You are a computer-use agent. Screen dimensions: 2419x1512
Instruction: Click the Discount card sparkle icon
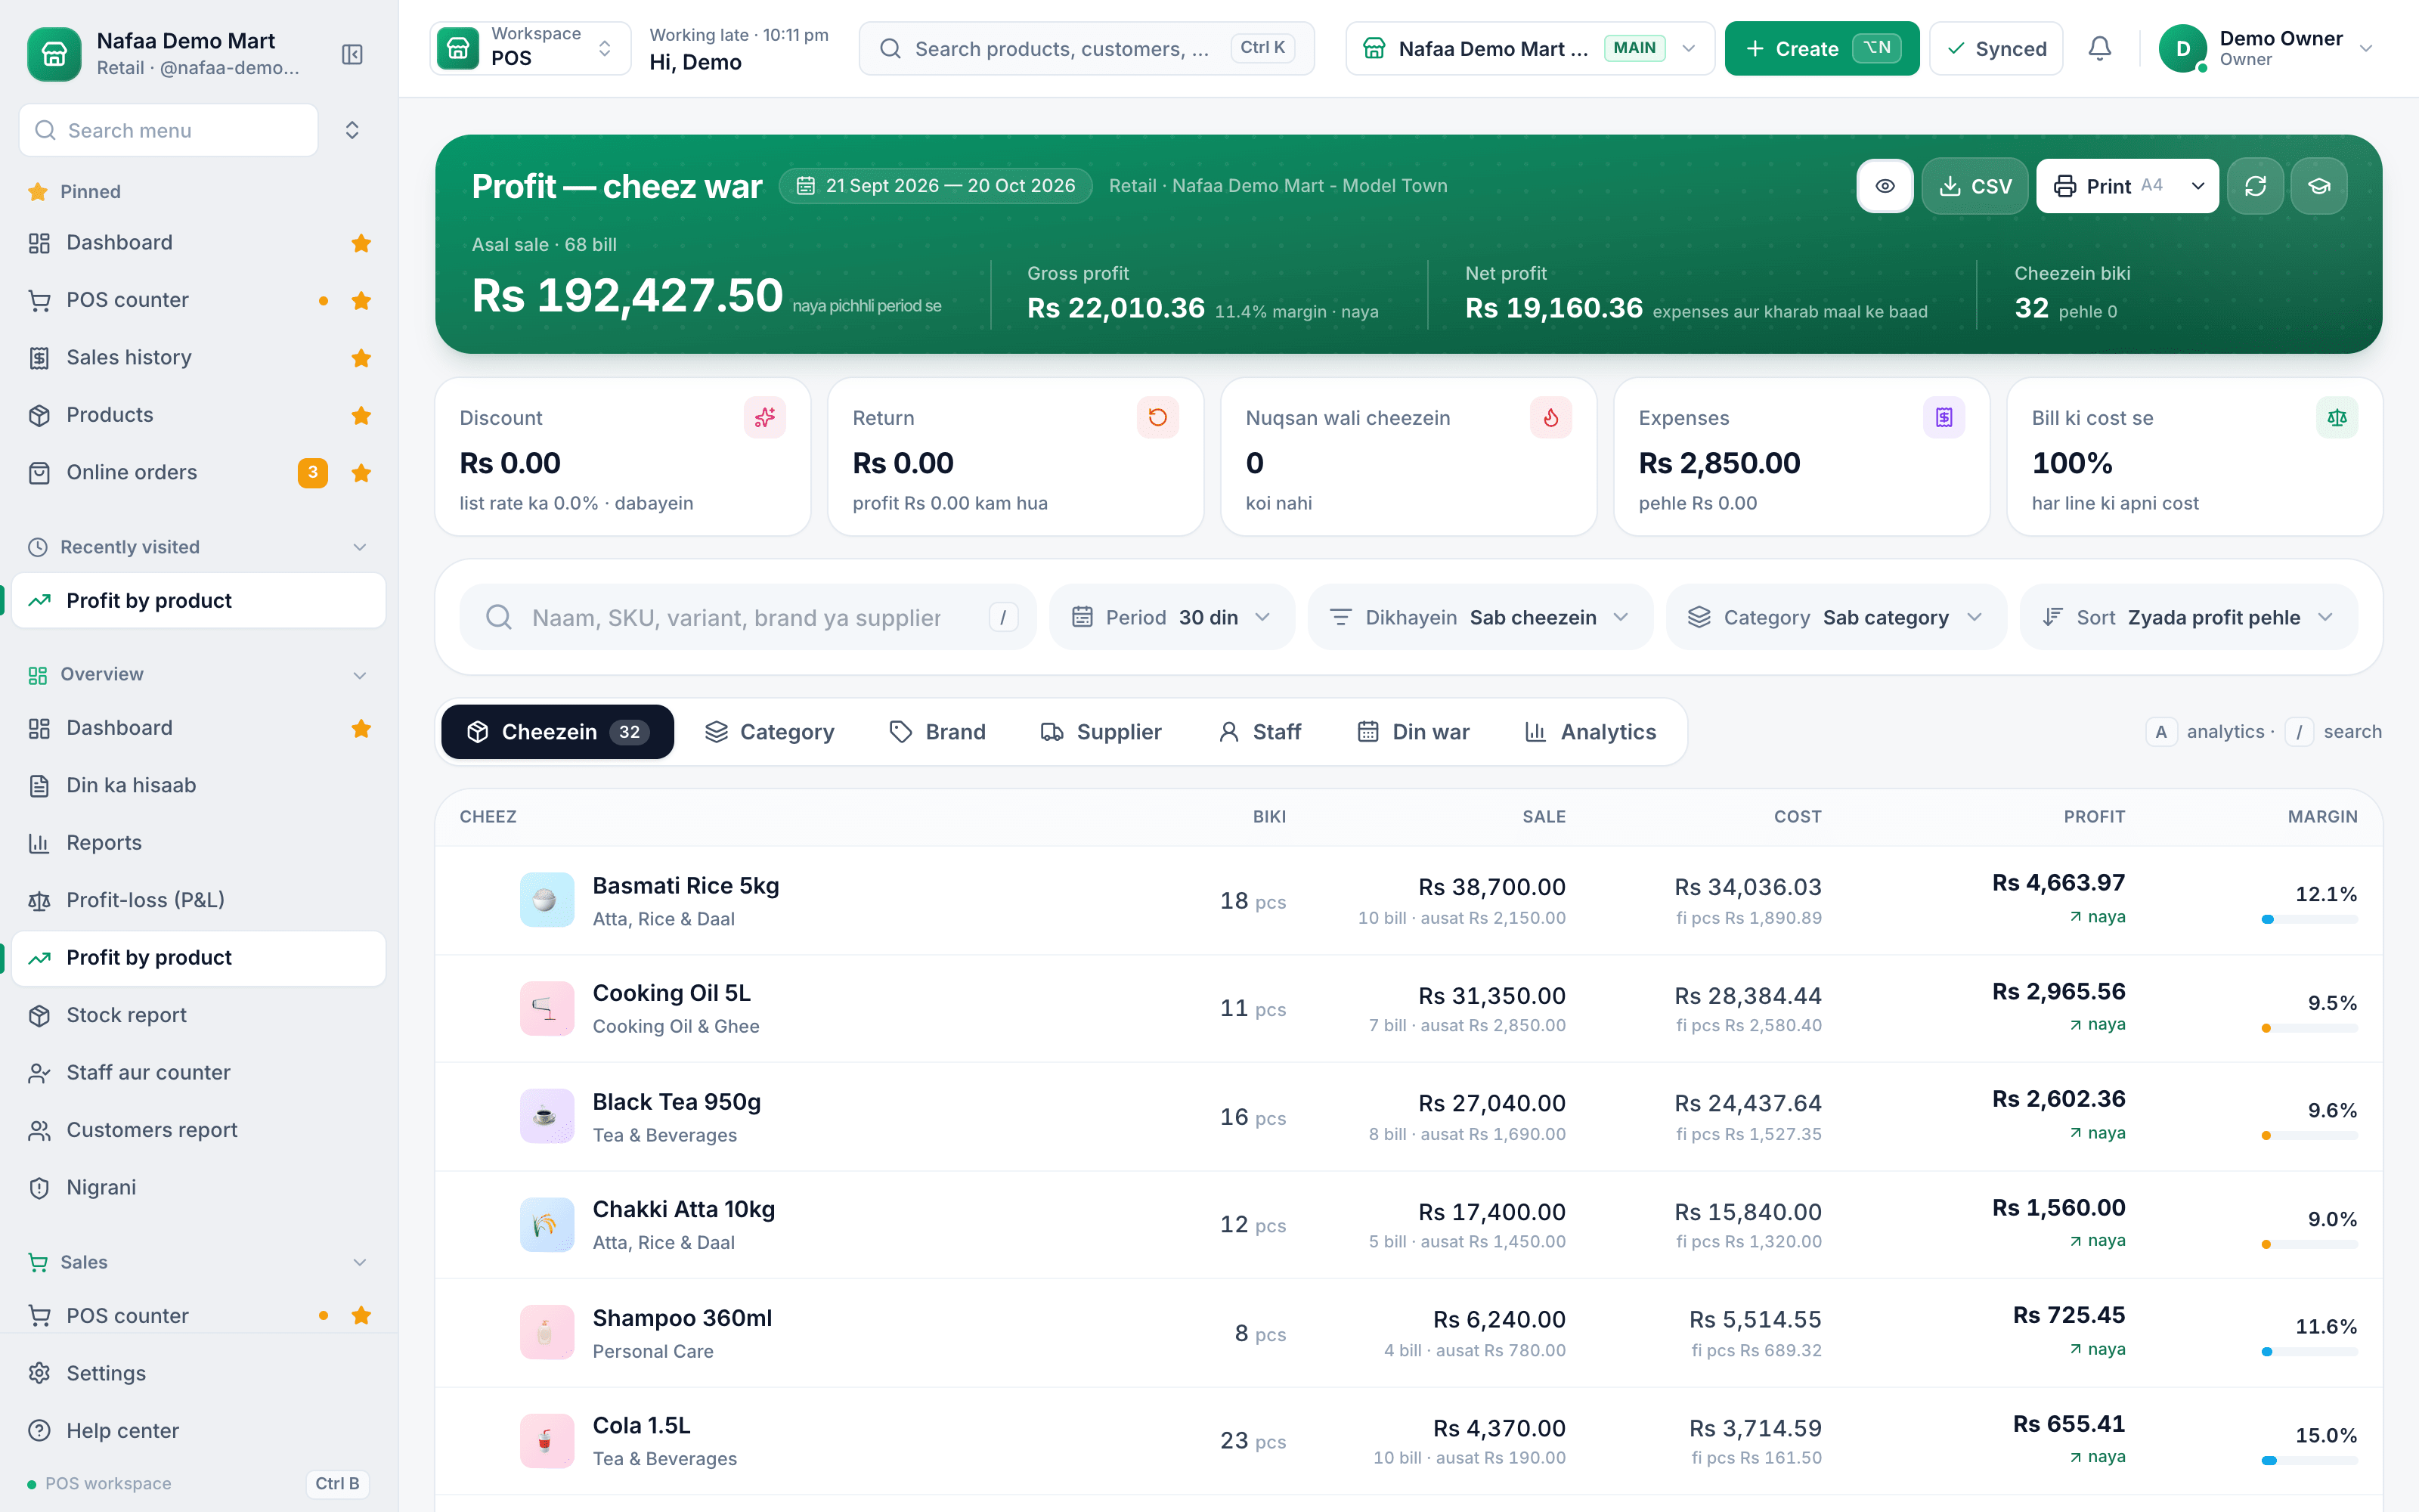pyautogui.click(x=765, y=417)
